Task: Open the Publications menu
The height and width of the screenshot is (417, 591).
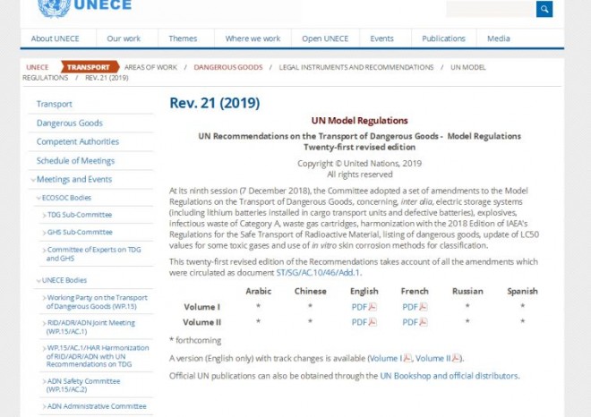Action: coord(443,38)
